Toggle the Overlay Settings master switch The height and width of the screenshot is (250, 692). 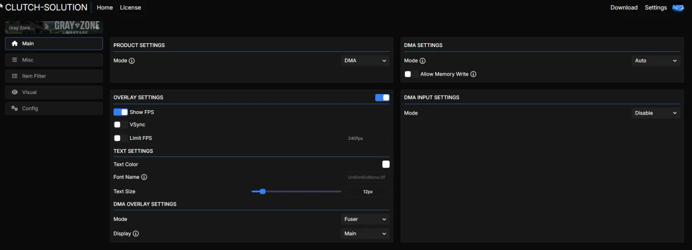382,98
